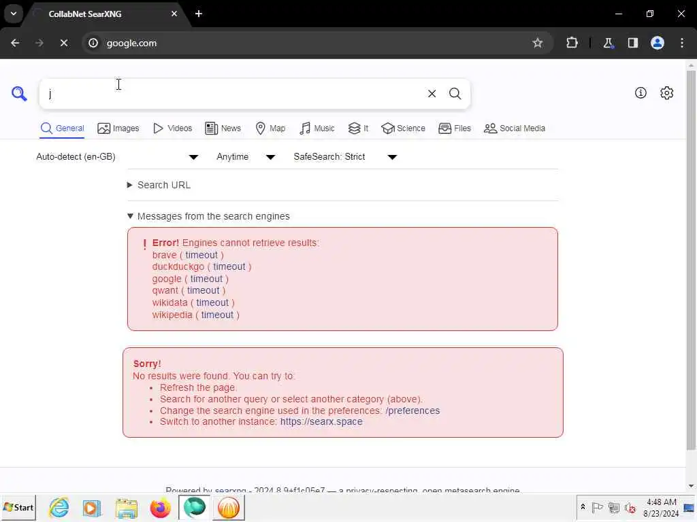Switch to News category
The width and height of the screenshot is (697, 522).
(x=223, y=128)
